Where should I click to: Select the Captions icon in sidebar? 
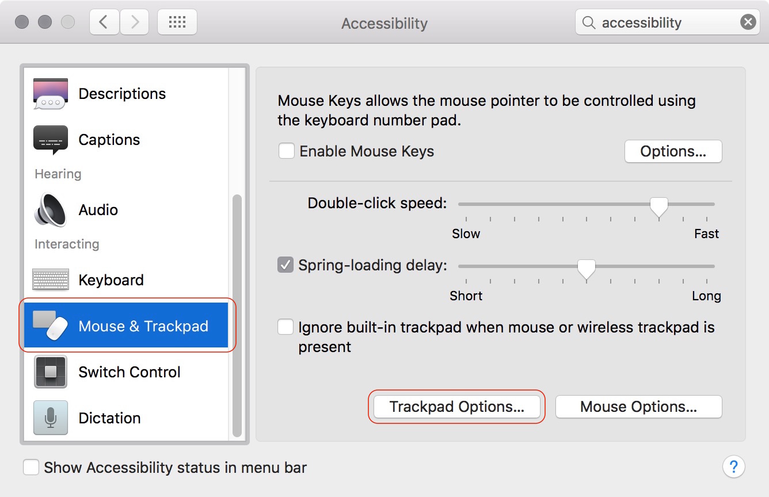pos(51,140)
